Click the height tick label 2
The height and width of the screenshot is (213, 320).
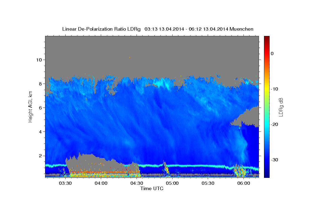[x=41, y=155]
